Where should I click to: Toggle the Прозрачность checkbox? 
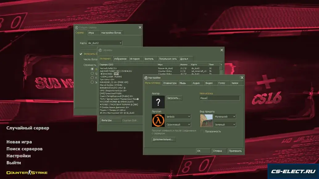click(x=202, y=131)
